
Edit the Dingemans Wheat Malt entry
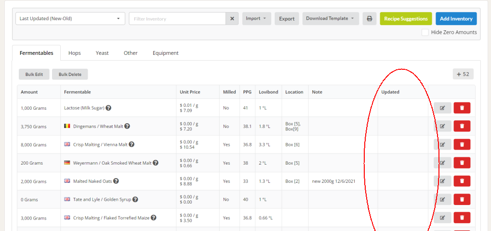point(442,126)
